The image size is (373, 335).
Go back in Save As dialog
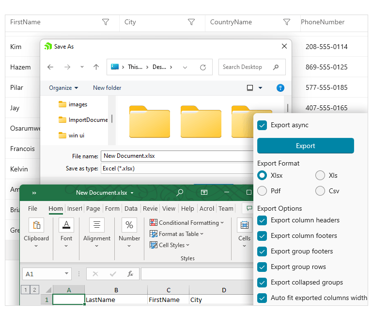(x=50, y=67)
